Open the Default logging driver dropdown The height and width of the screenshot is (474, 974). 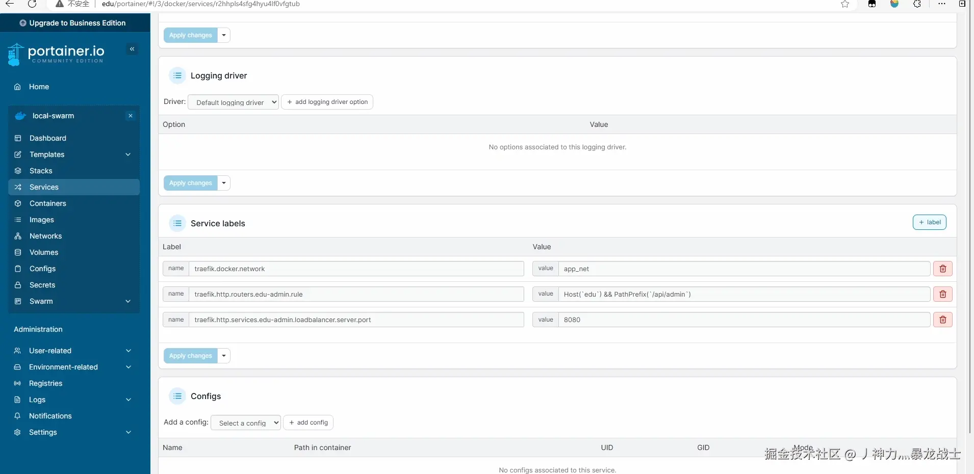pos(234,102)
